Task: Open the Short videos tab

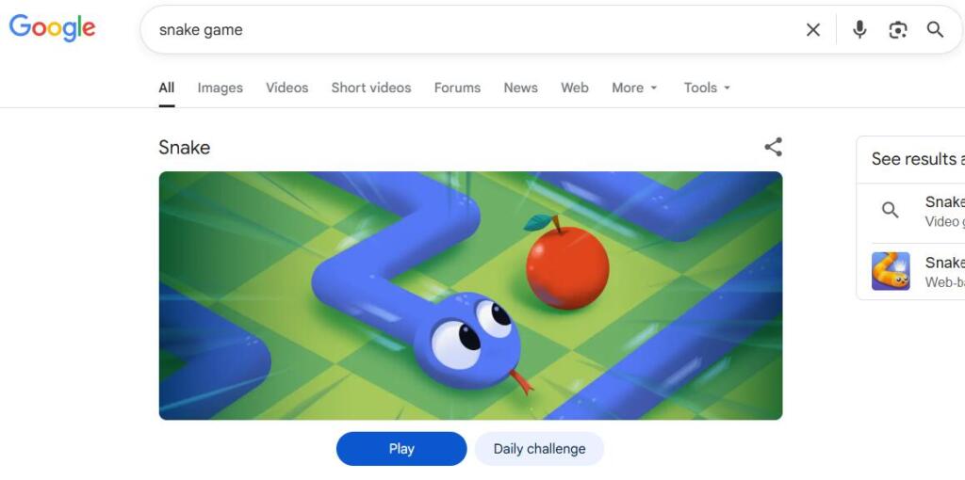Action: tap(371, 88)
